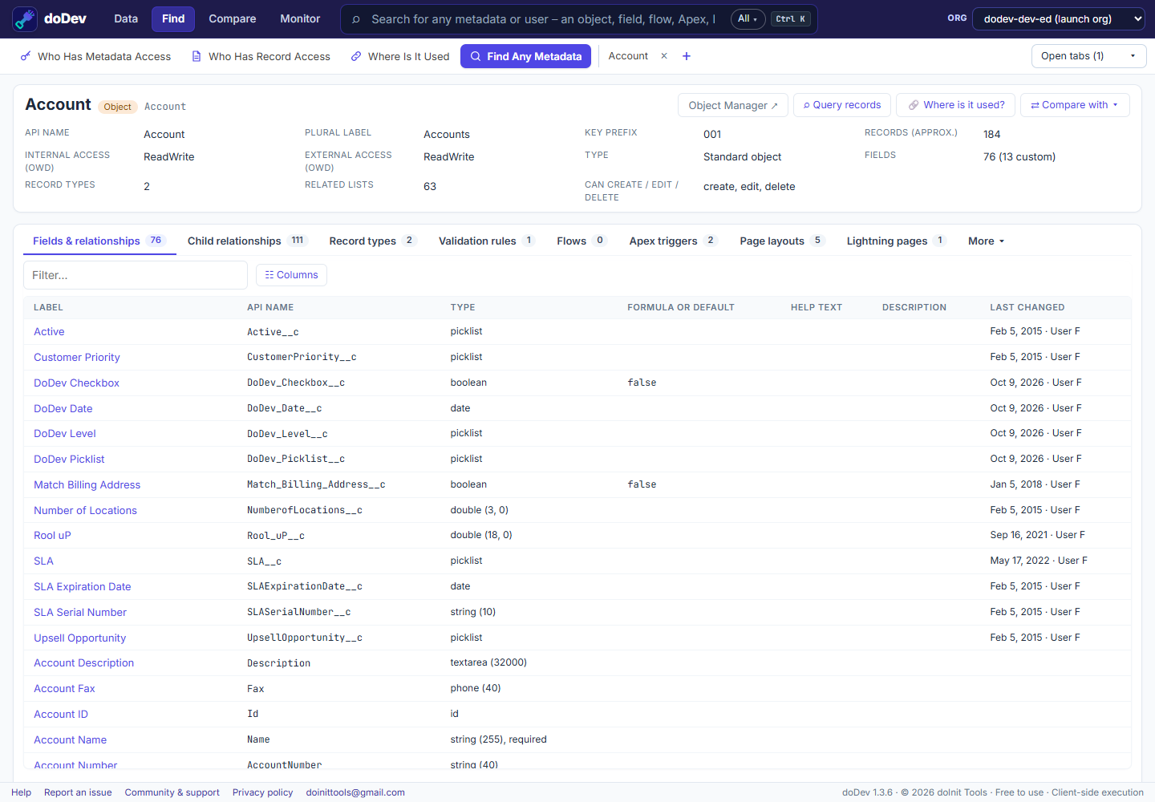Image resolution: width=1155 pixels, height=802 pixels.
Task: Add a new tab with plus icon
Action: (687, 56)
